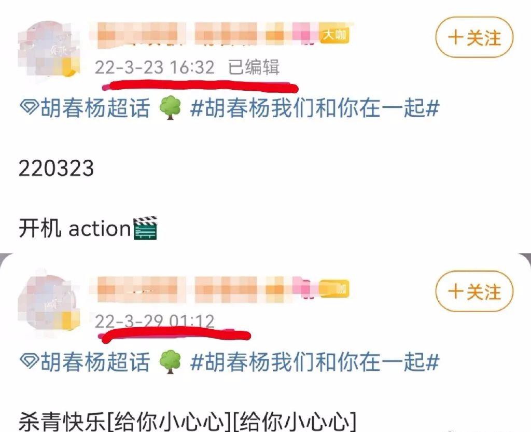Tap the yellow badge beside second username
The image size is (531, 432).
[334, 289]
